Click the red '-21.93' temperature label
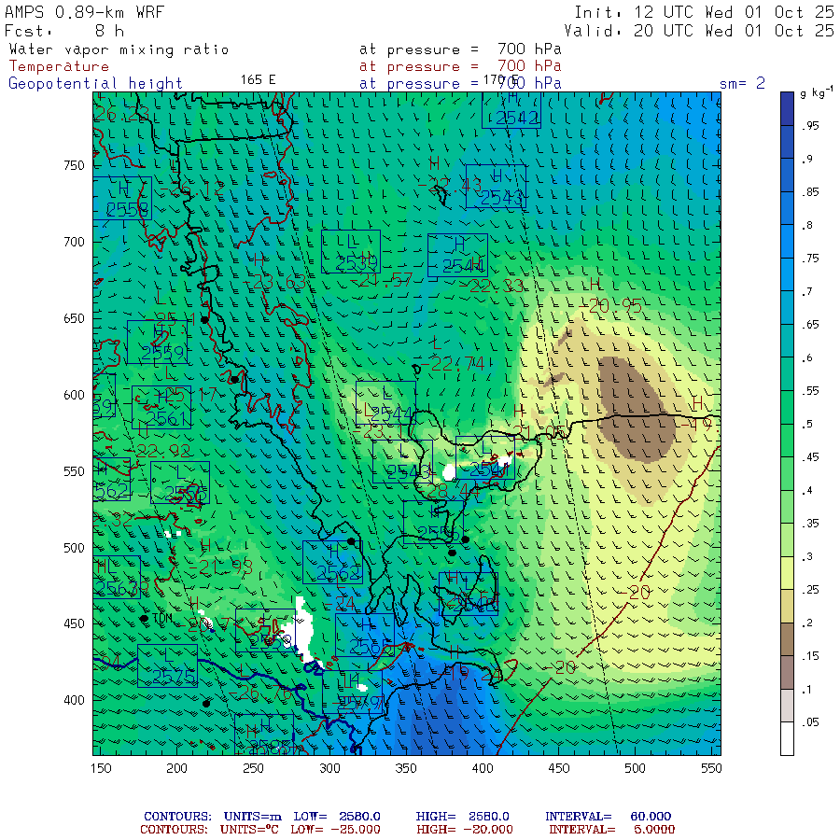The image size is (840, 840). tap(221, 567)
